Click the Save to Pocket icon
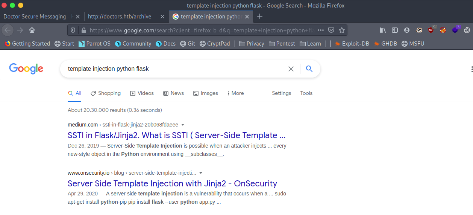This screenshot has height=215, width=473. coord(331,30)
